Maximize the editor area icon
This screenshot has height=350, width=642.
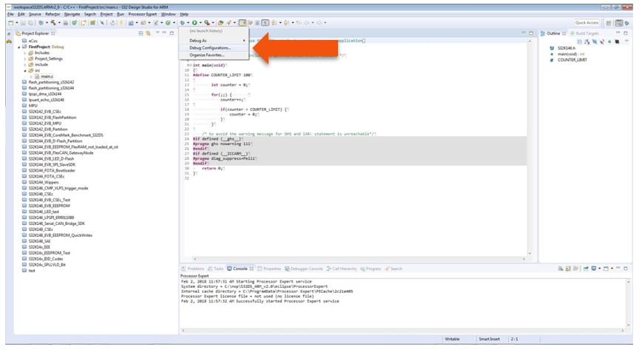[533, 34]
